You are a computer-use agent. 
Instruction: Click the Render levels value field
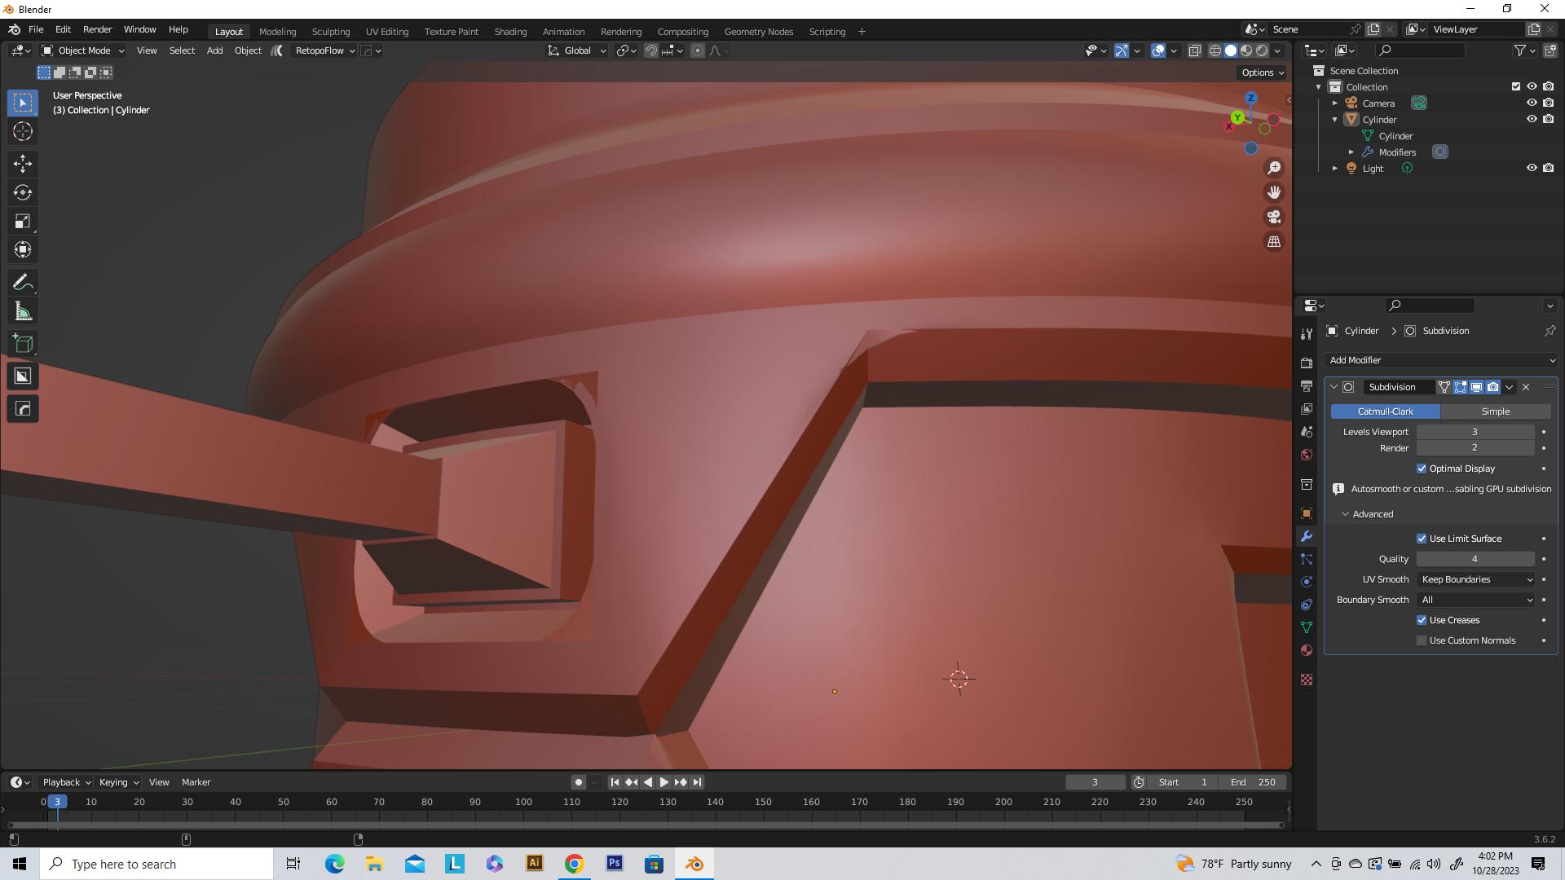(x=1475, y=448)
